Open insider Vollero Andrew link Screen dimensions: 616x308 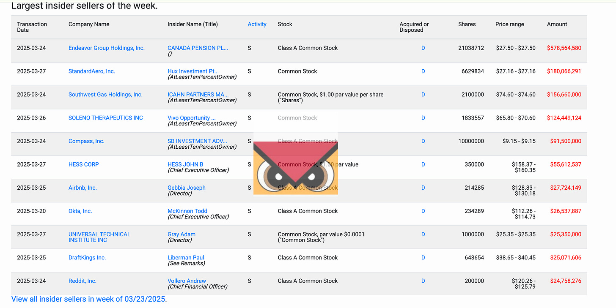click(x=187, y=281)
